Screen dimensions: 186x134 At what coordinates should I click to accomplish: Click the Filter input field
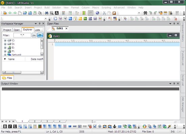[x=22, y=35]
